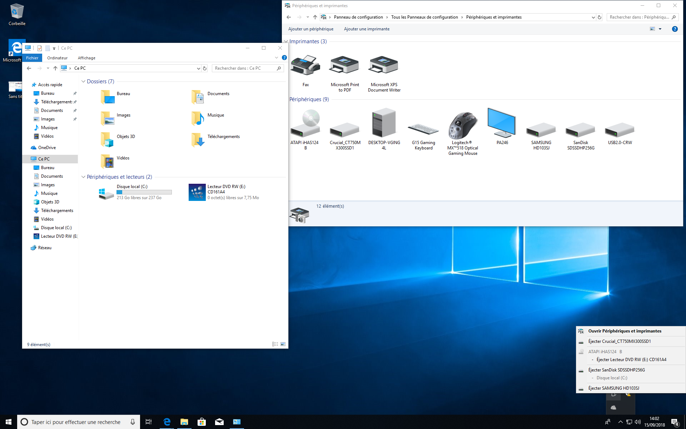
Task: Select the G15 Gaming Keyboard icon
Action: tap(423, 129)
